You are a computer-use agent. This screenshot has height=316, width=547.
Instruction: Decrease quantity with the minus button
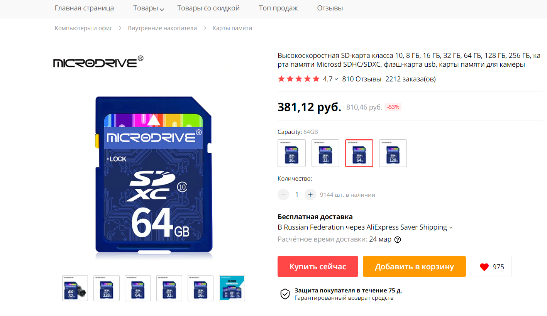283,195
